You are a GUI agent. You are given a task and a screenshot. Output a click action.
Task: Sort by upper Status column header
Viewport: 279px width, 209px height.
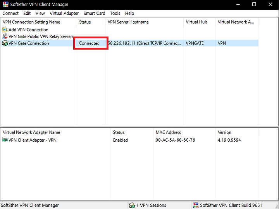pyautogui.click(x=91, y=22)
